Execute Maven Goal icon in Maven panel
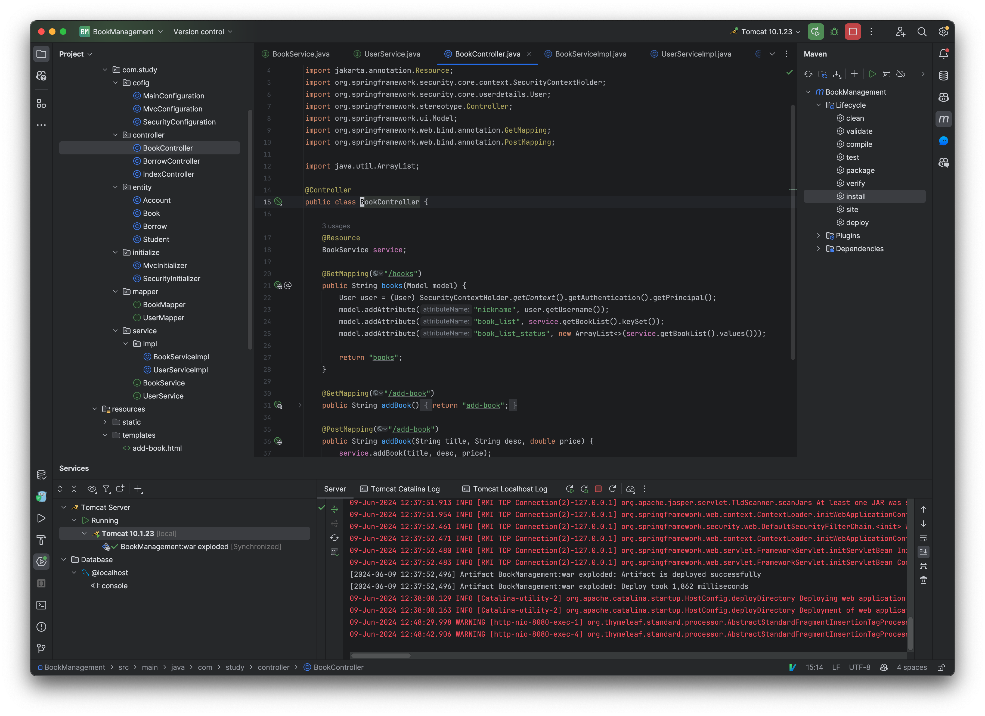Viewport: 985px width, 716px height. click(886, 74)
